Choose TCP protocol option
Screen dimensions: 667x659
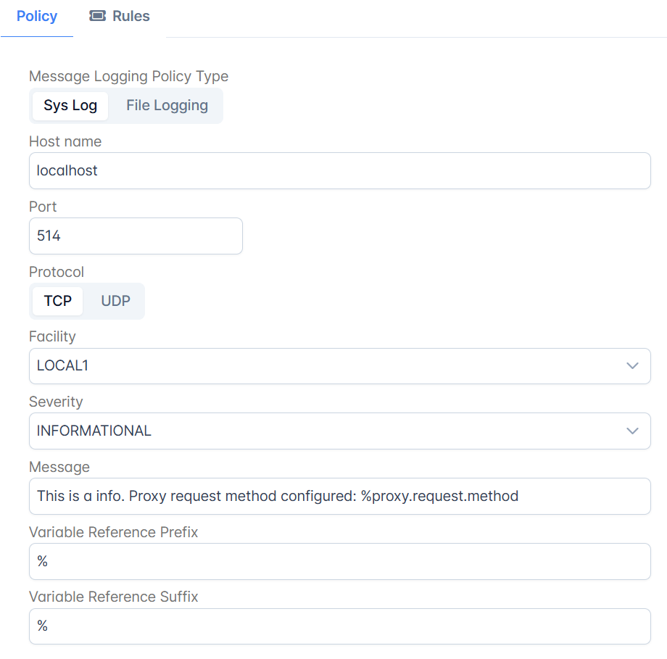pos(58,301)
